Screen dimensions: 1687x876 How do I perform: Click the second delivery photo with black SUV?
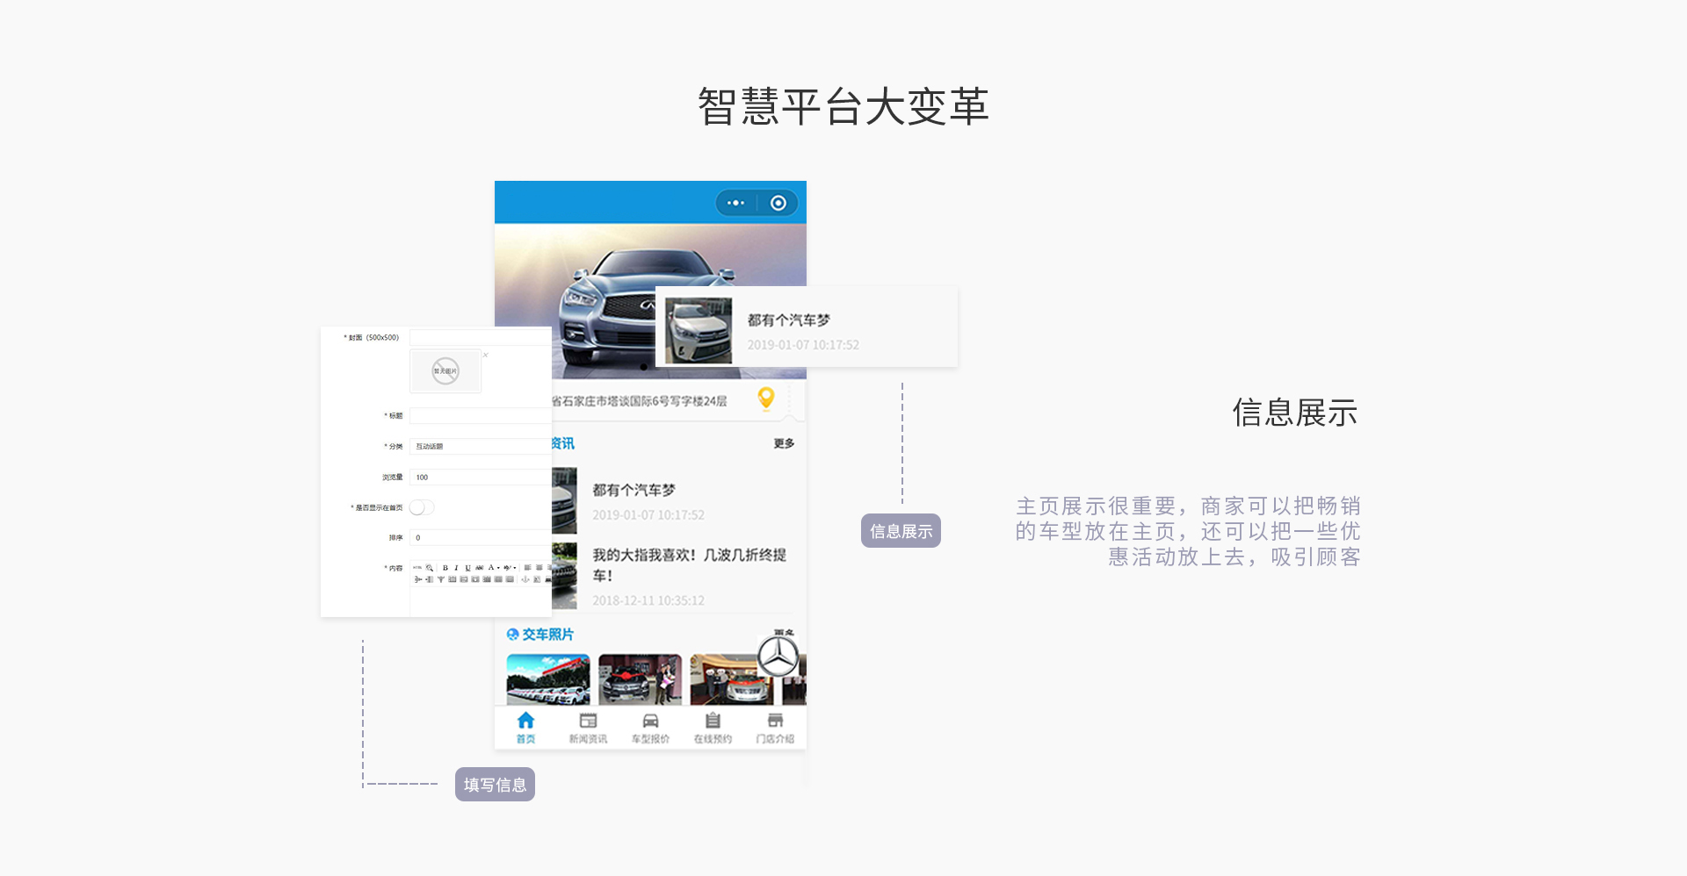[x=640, y=679]
